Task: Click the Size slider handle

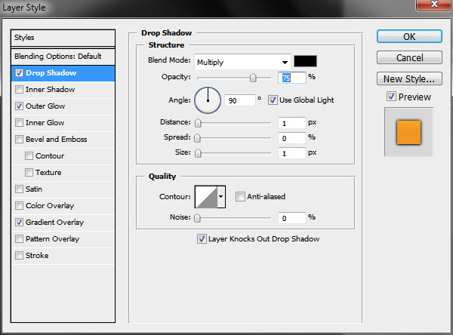Action: 198,153
